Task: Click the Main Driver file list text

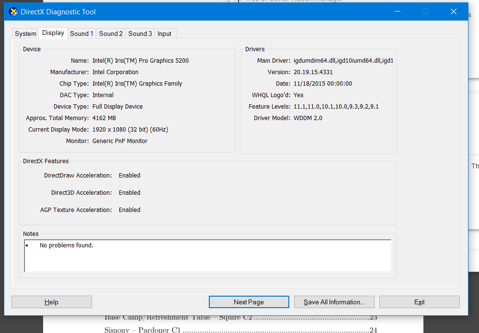Action: pos(343,61)
